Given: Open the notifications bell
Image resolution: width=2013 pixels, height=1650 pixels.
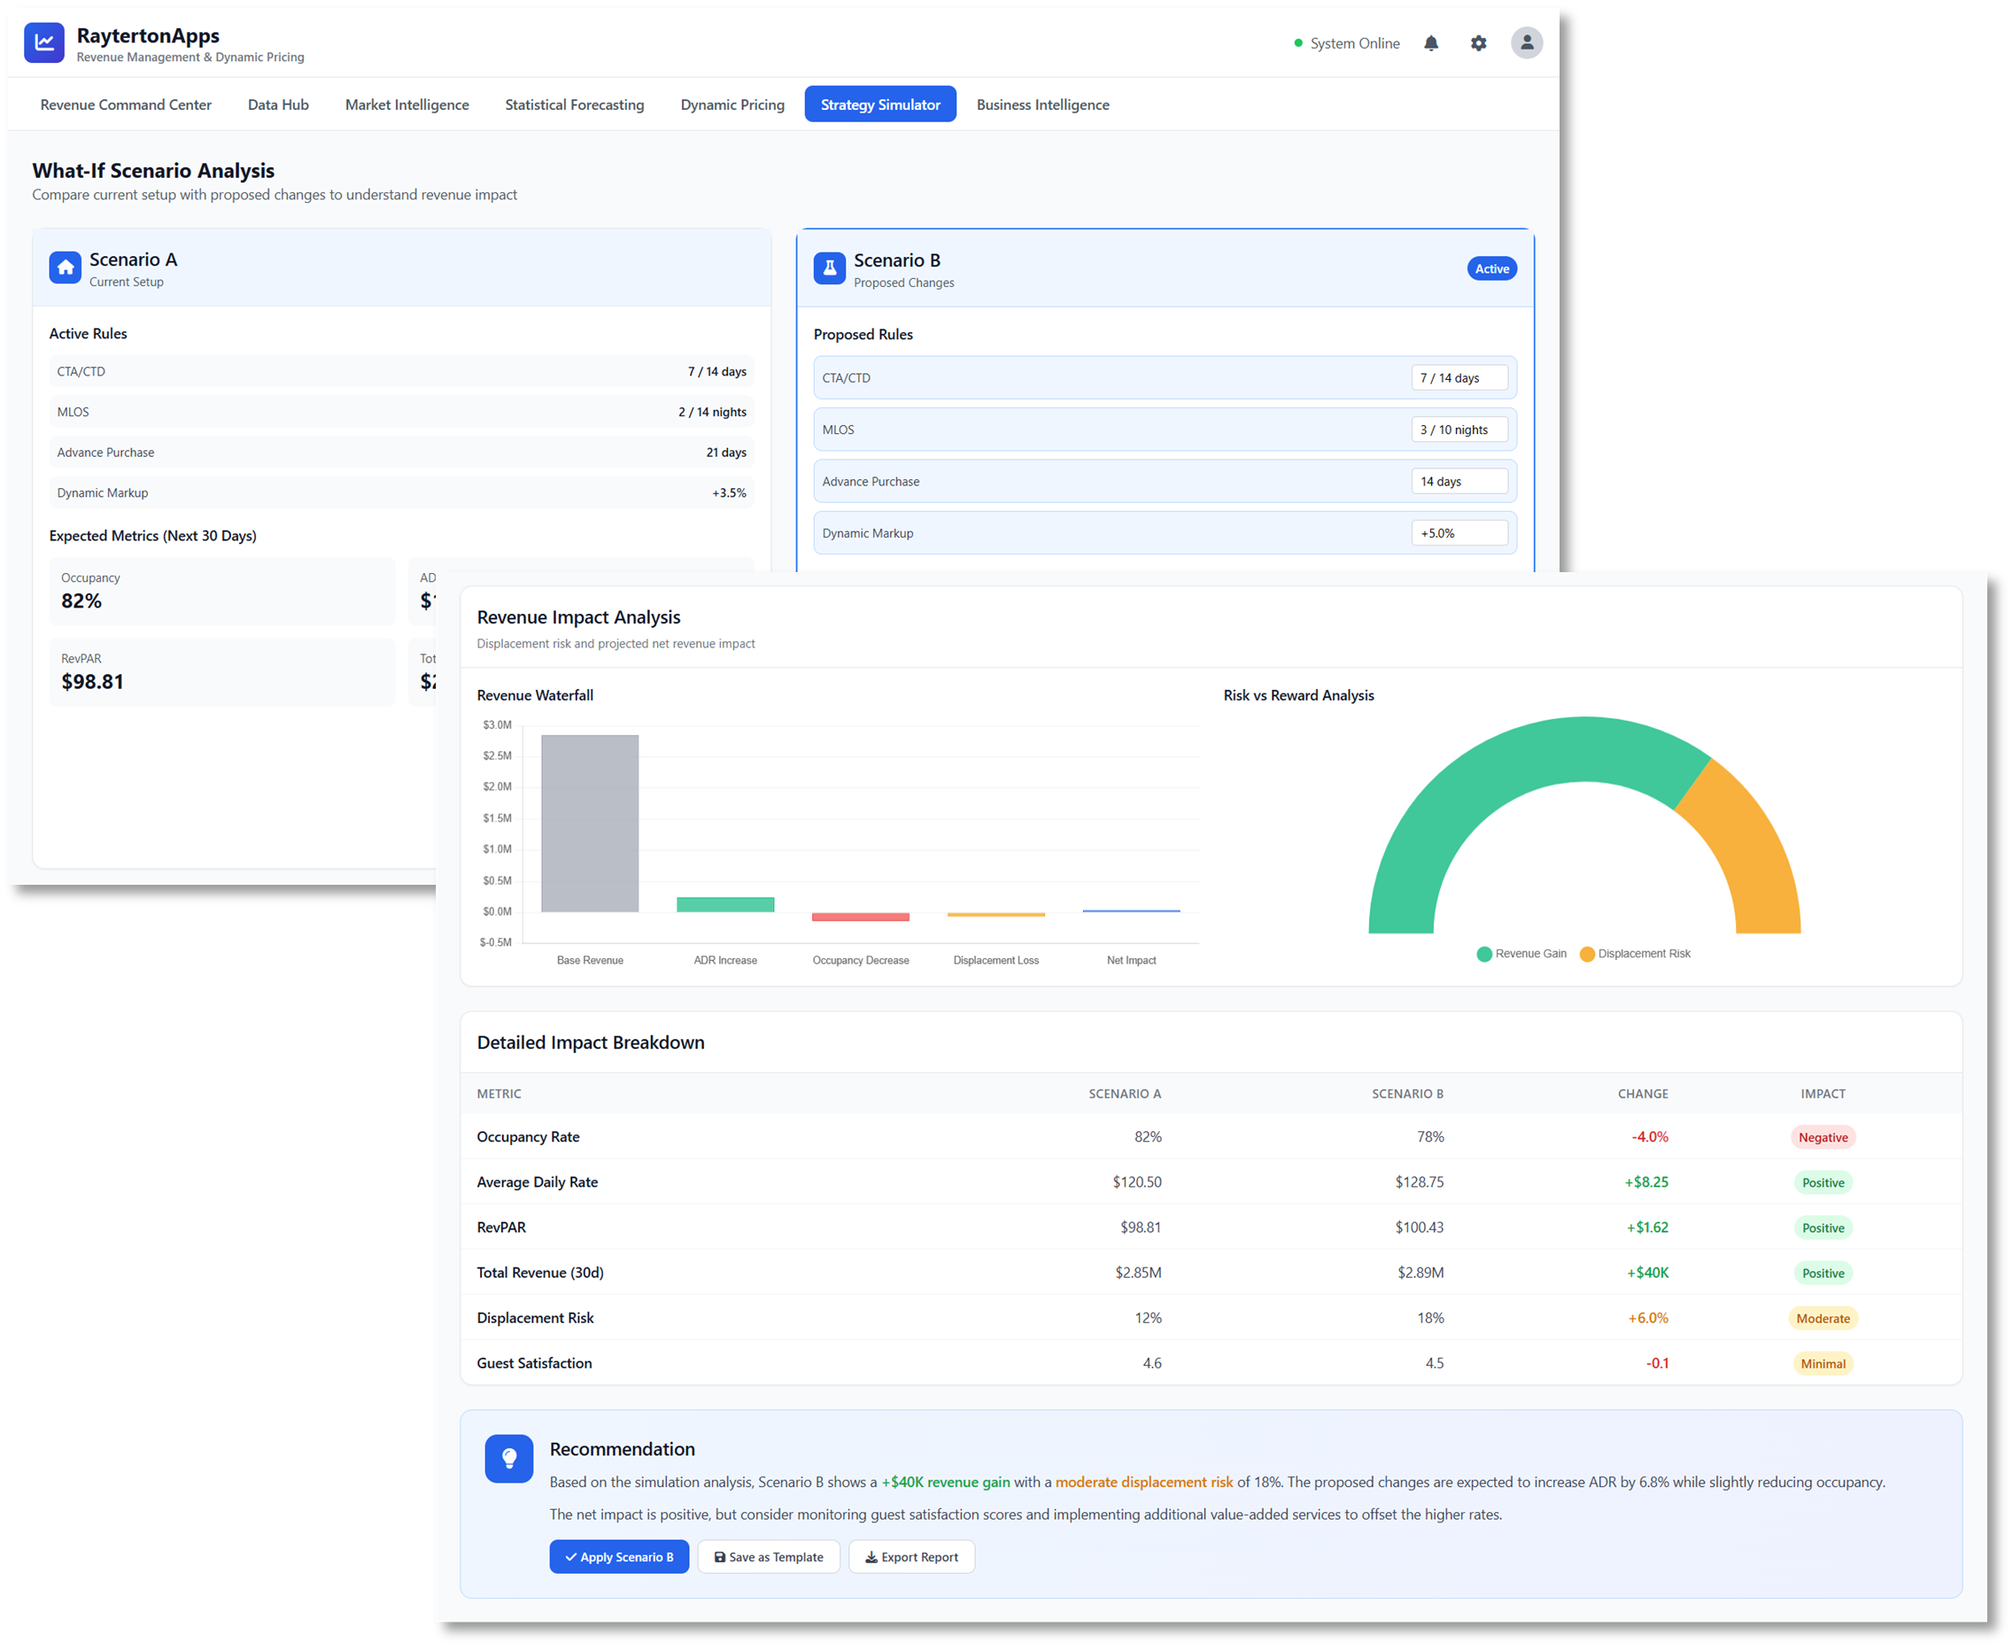Looking at the screenshot, I should (1430, 43).
